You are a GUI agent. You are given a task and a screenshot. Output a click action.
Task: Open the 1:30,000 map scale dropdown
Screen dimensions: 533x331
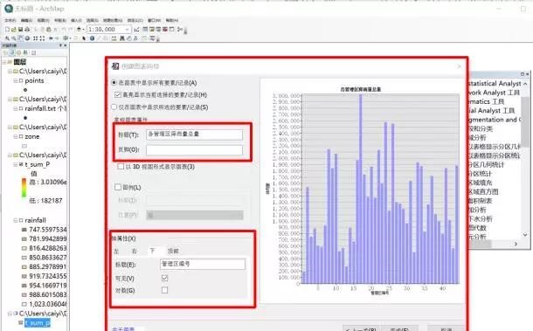click(x=127, y=30)
